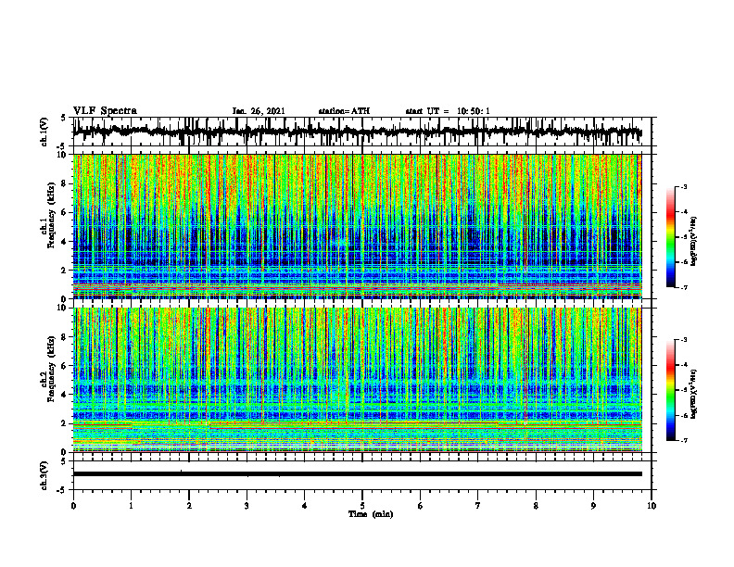734x567 pixels.
Task: Click the "station=ATH" header label
Action: (x=344, y=111)
